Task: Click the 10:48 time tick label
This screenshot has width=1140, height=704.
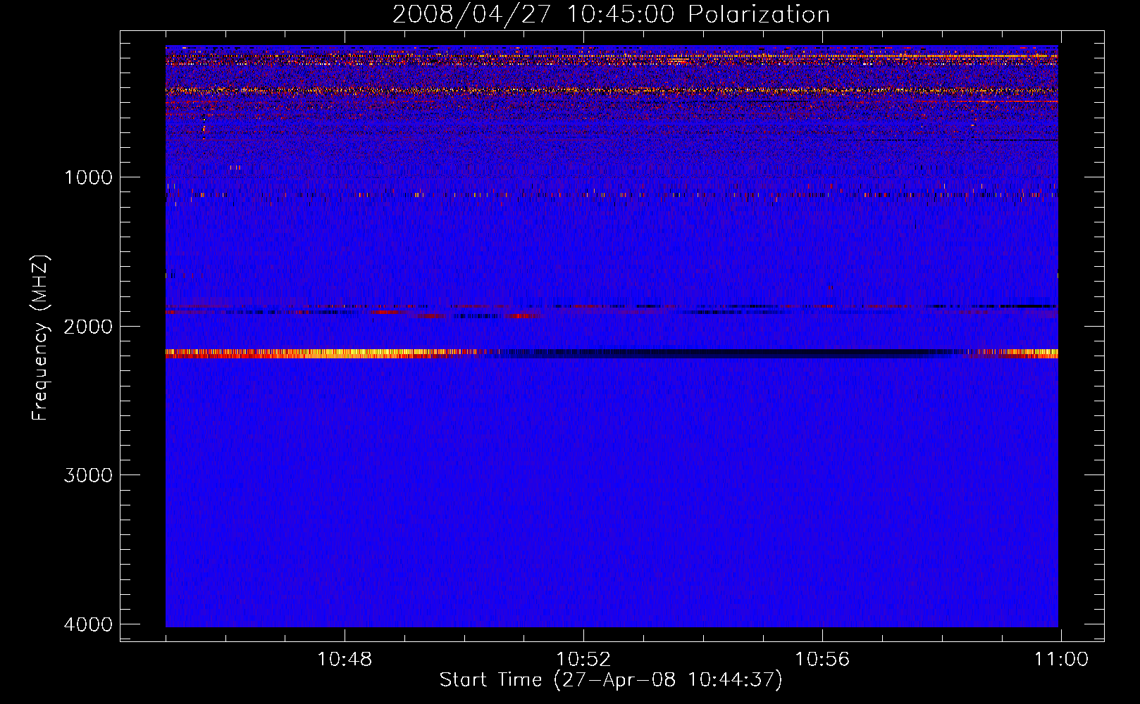Action: coord(345,660)
